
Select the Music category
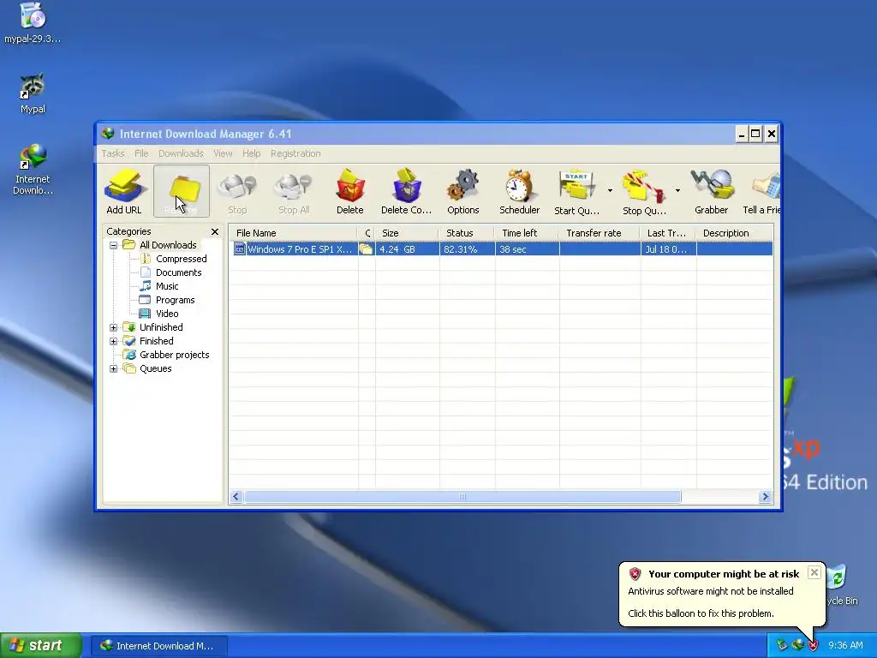click(167, 286)
